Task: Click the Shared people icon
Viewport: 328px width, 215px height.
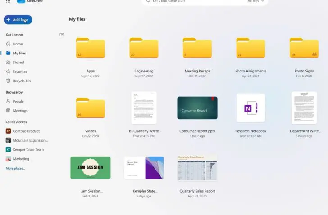Action: click(x=8, y=62)
